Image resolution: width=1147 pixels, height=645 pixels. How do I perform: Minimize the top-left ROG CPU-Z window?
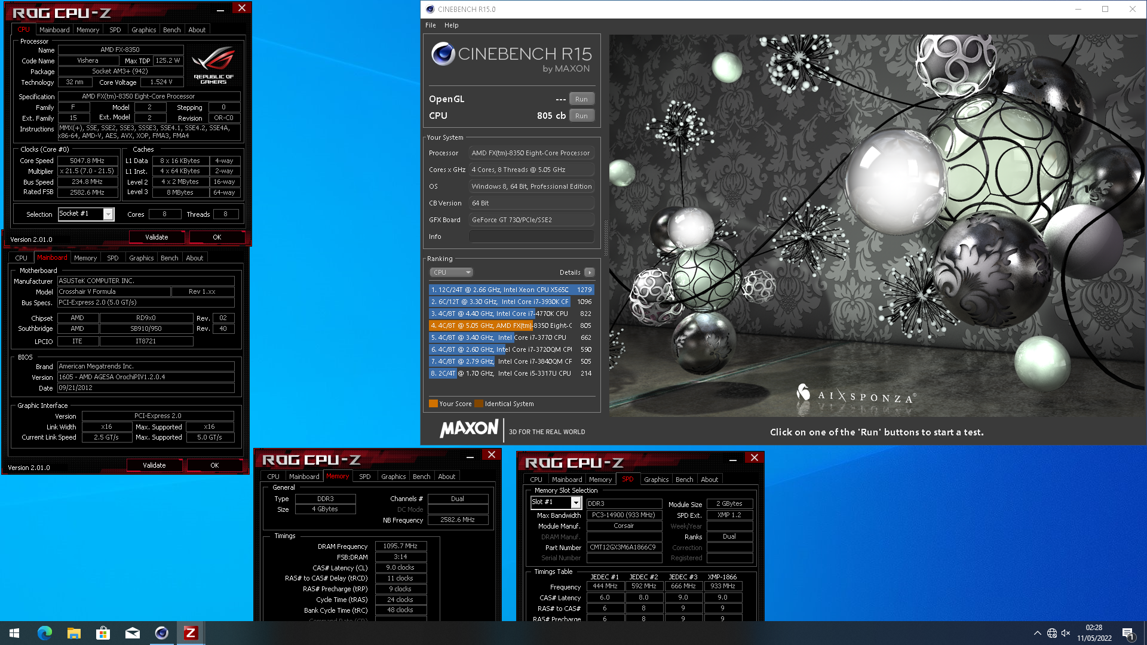[220, 9]
